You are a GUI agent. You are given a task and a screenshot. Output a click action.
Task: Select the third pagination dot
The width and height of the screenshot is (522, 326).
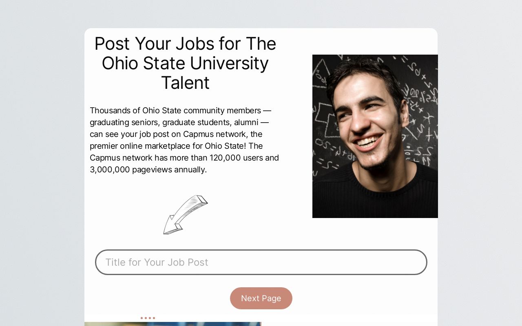(150, 318)
